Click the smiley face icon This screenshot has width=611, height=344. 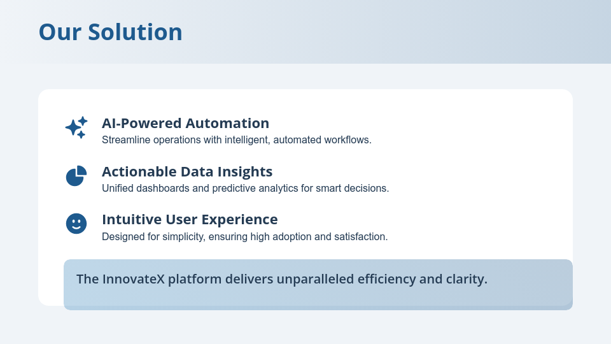76,224
